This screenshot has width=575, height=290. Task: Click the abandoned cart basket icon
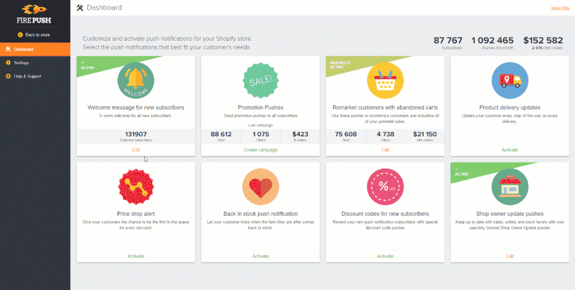[x=385, y=81]
